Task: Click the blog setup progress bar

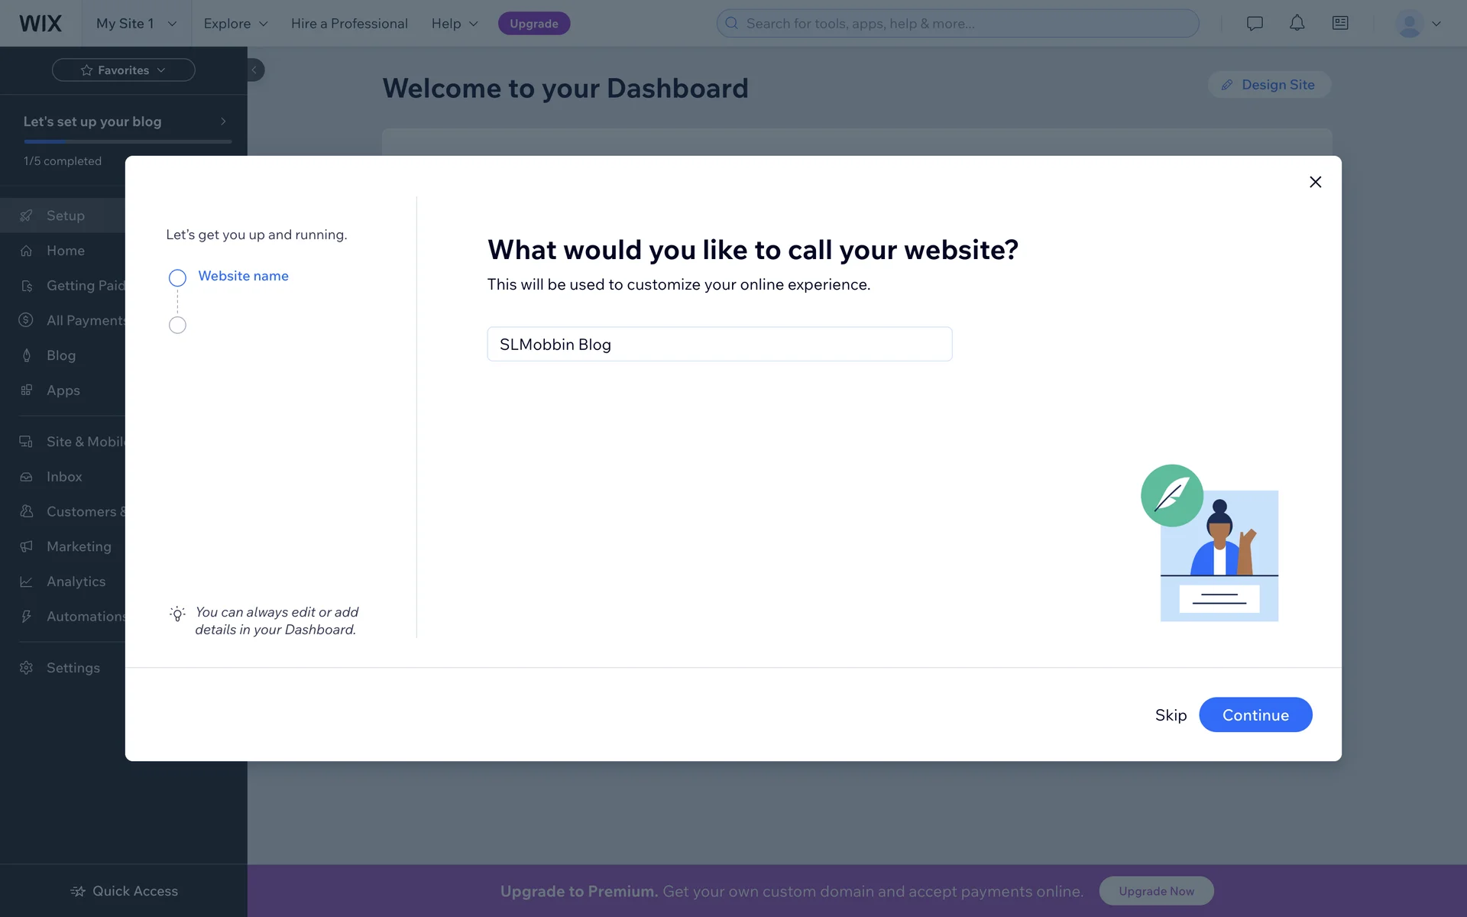Action: point(128,141)
